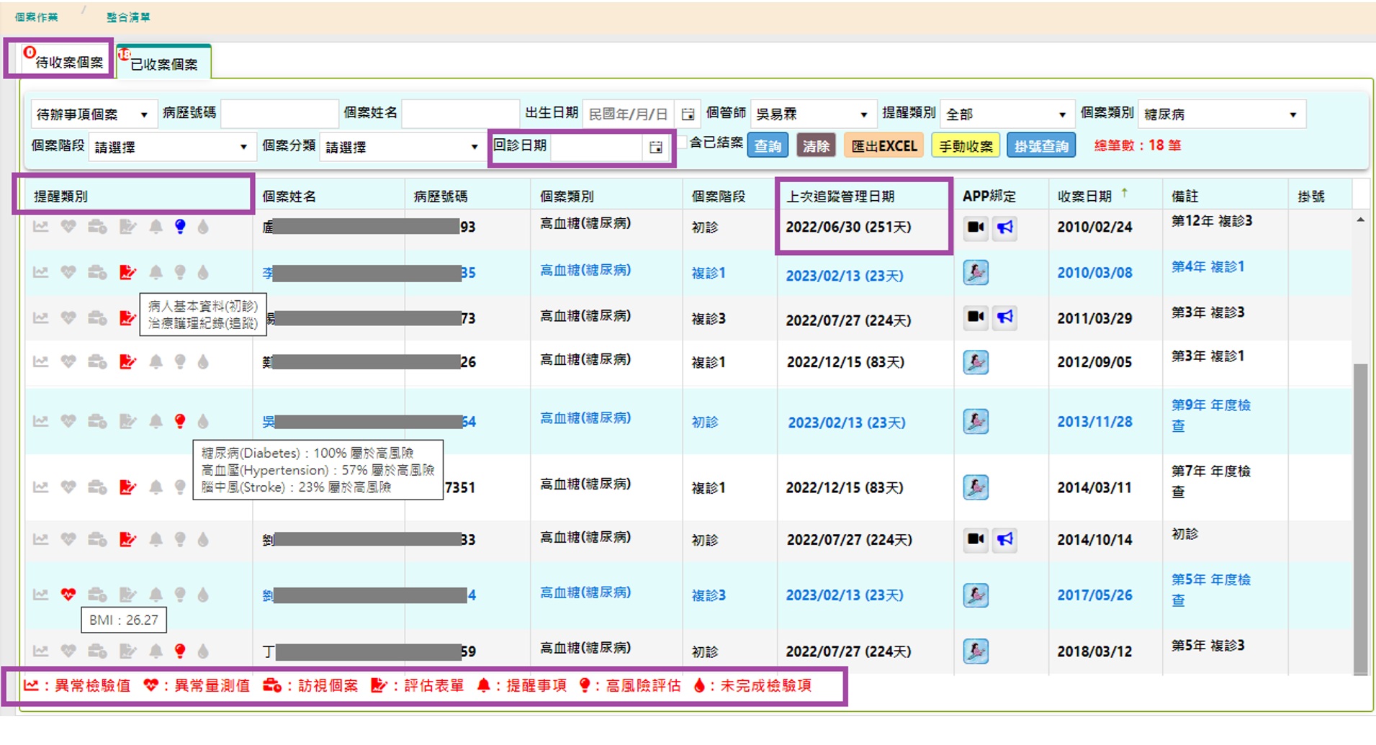
Task: Open the 個案階段 請選擇 dropdown
Action: [172, 147]
